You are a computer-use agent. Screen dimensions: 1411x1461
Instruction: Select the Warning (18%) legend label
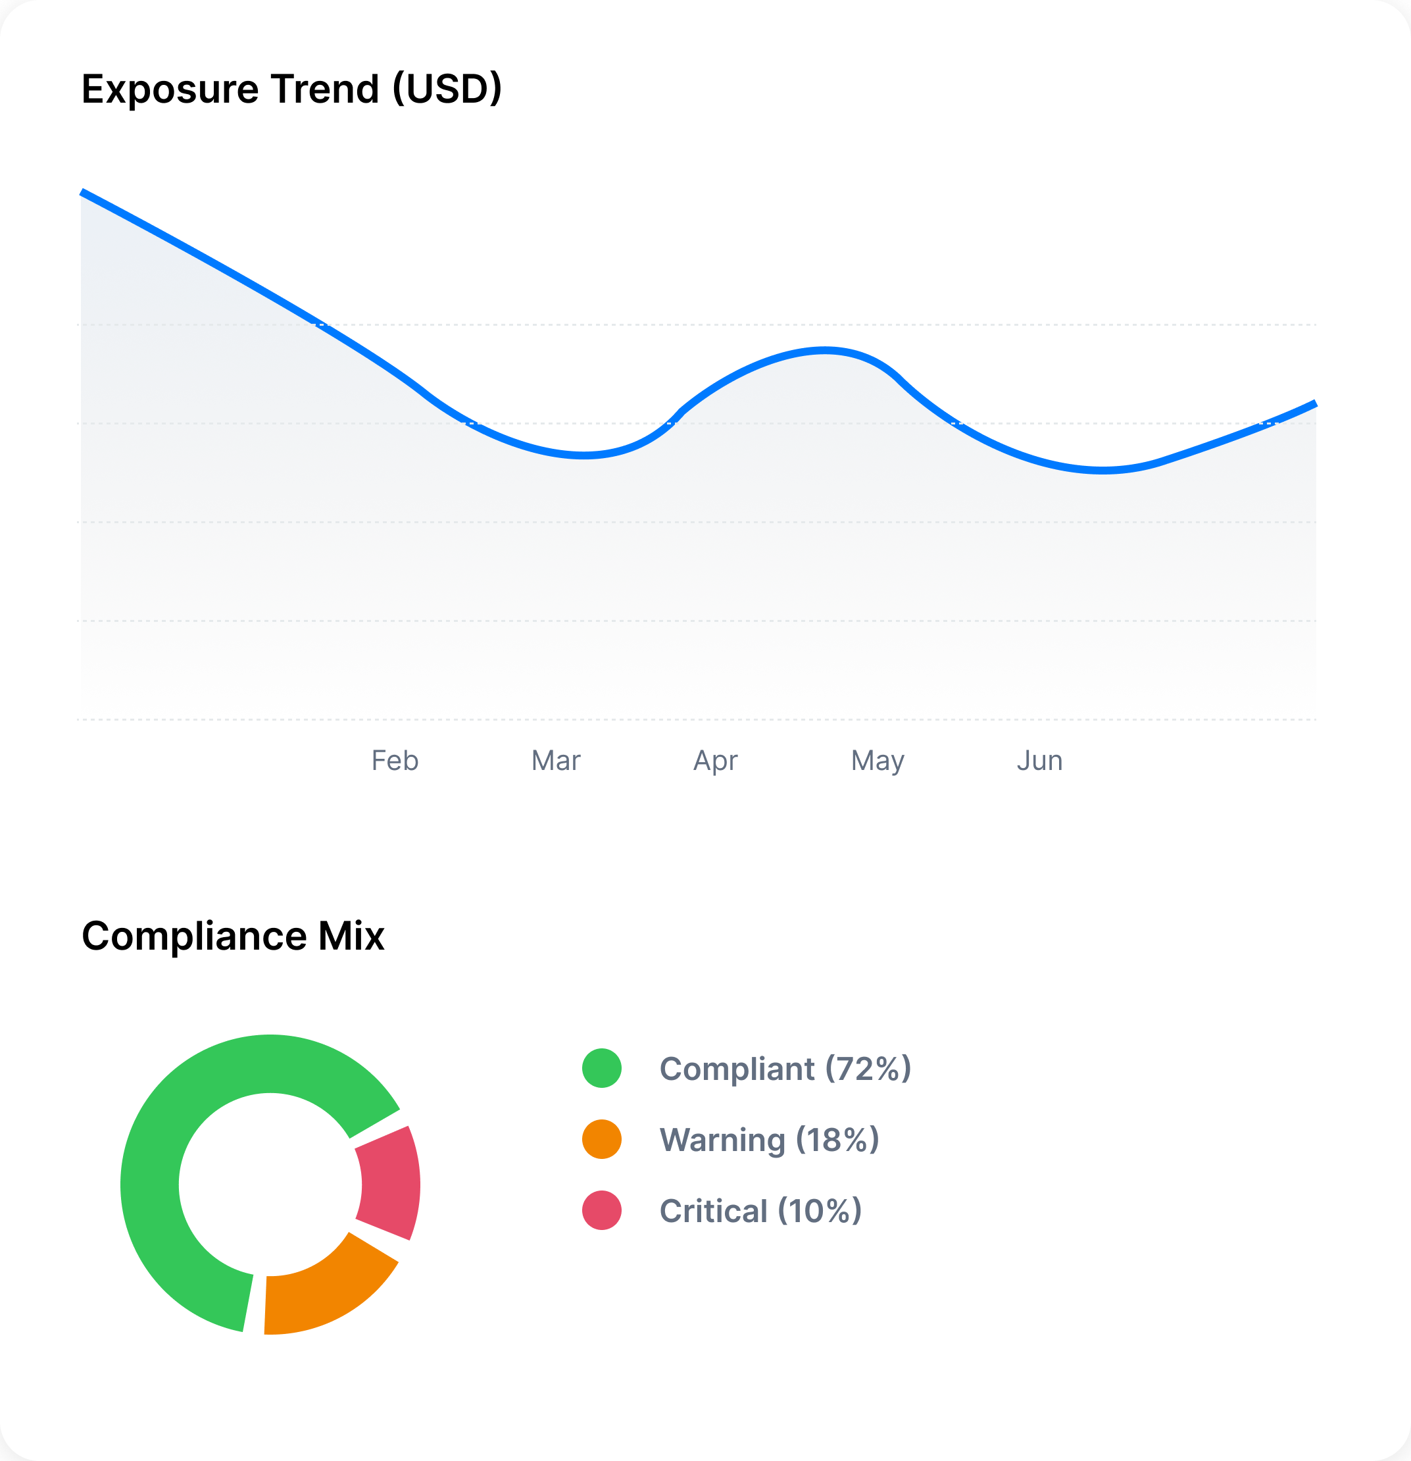click(769, 1140)
